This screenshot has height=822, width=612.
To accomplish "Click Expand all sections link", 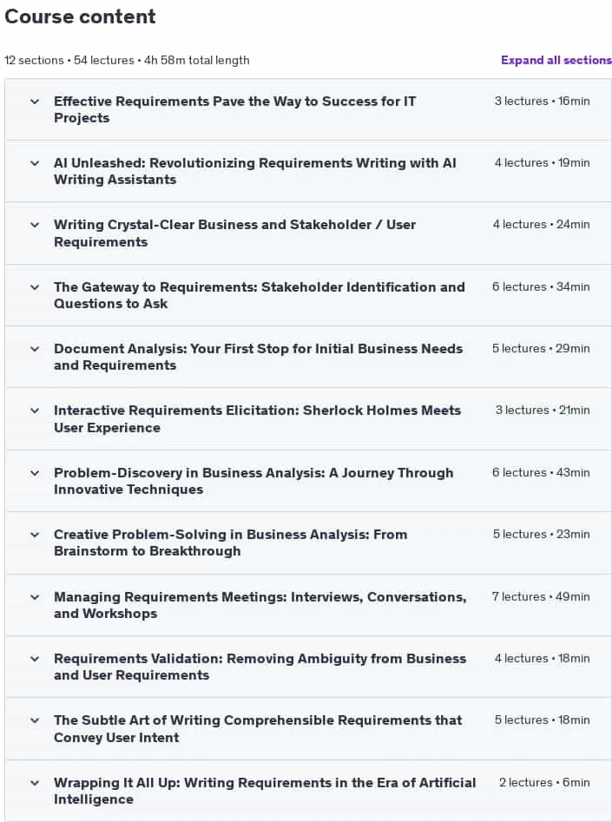I will [x=556, y=60].
